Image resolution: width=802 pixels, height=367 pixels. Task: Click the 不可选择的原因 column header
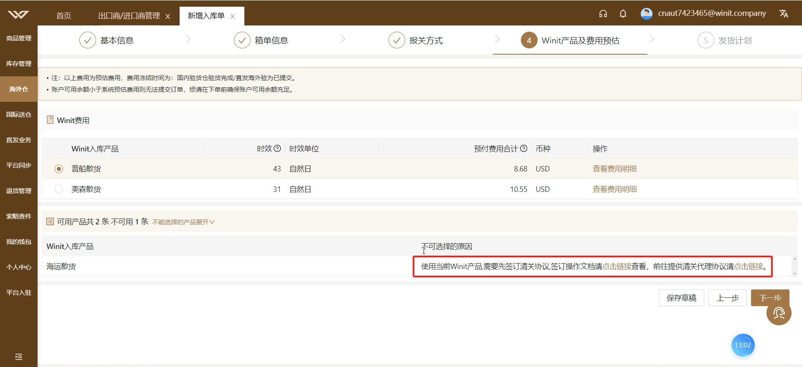click(x=447, y=246)
